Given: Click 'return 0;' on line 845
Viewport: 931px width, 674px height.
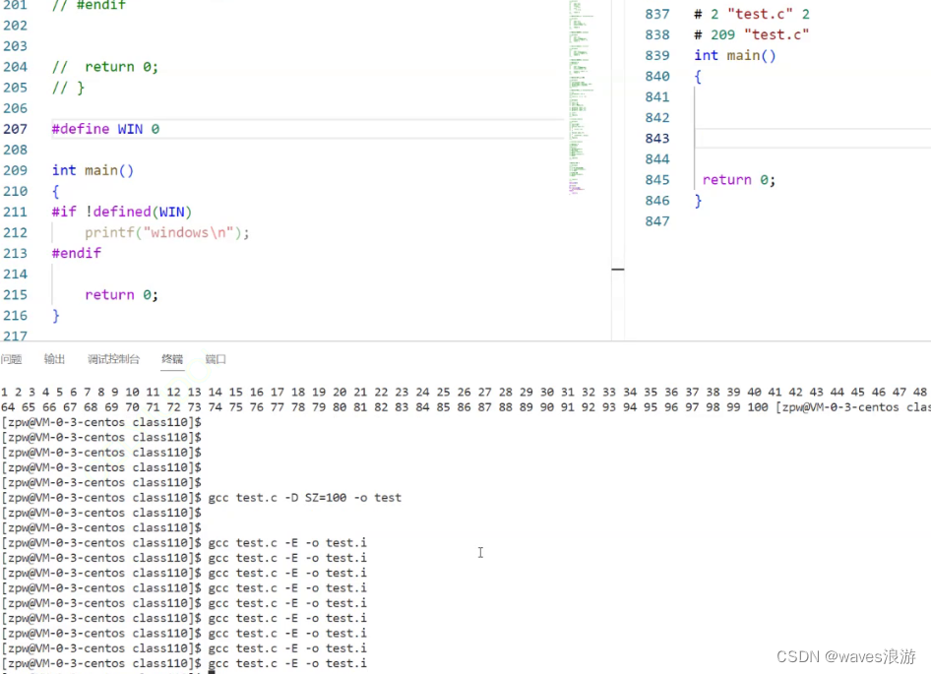Looking at the screenshot, I should point(739,180).
